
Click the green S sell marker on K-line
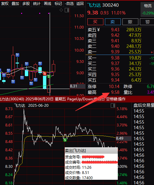(49, 76)
